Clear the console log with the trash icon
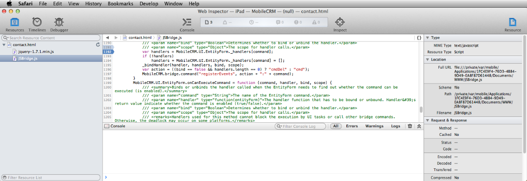 click(x=410, y=126)
